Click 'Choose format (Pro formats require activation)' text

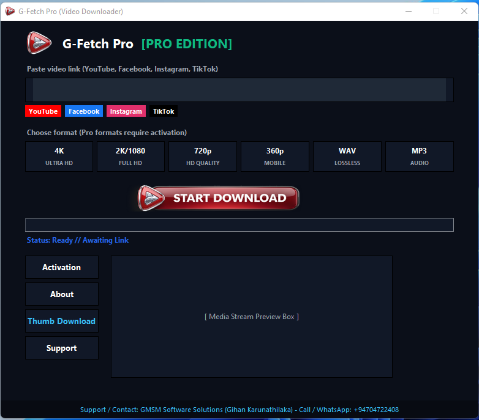[107, 133]
